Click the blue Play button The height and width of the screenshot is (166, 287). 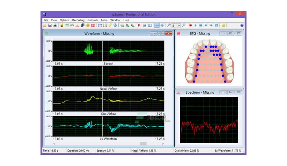(x=195, y=25)
